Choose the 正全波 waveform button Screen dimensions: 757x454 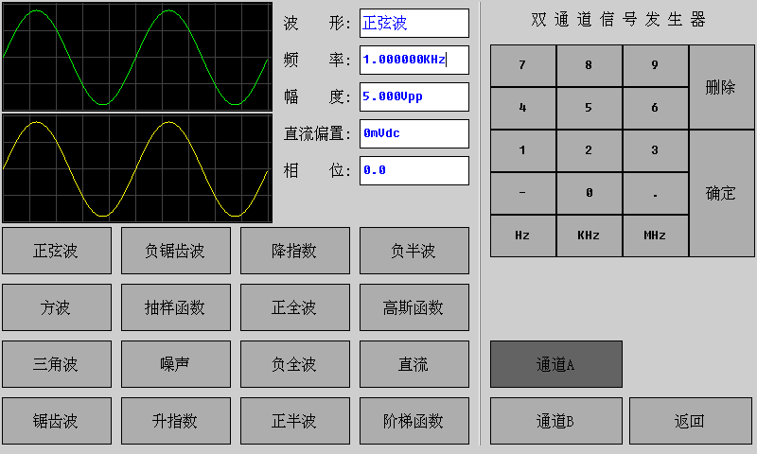295,307
